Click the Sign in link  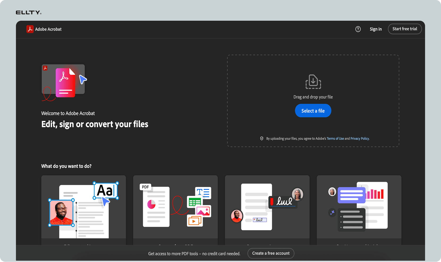tap(376, 29)
